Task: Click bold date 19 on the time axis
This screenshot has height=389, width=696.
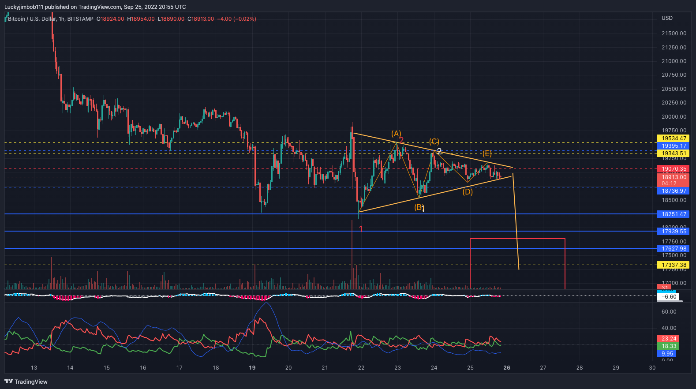Action: [252, 368]
